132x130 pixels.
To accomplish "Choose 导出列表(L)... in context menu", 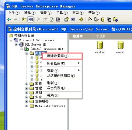I will (62, 88).
